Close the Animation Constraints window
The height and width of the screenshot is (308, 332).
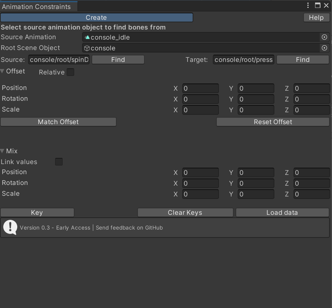(326, 5)
